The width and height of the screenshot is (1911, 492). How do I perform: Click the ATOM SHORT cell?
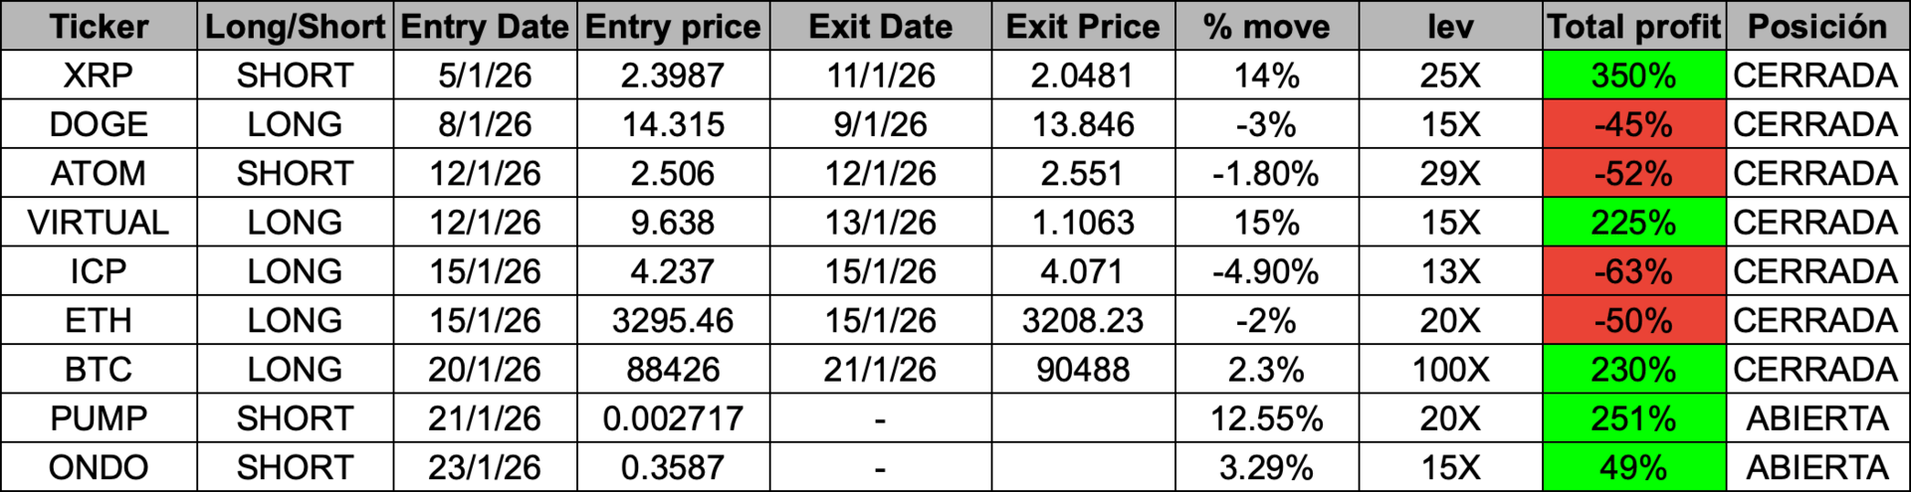pos(295,174)
